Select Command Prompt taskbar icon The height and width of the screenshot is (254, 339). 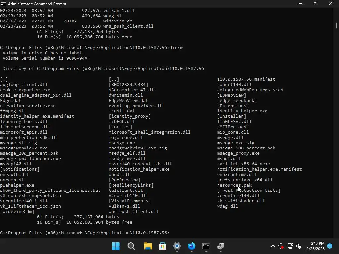[206, 246]
